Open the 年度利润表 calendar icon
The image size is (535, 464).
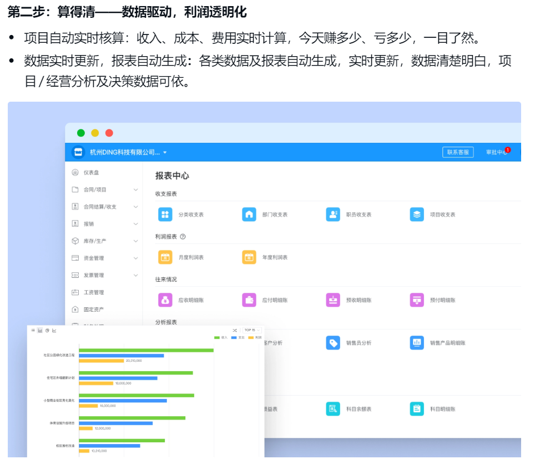click(x=249, y=257)
